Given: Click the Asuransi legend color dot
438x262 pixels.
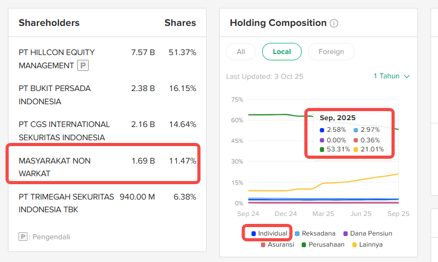Looking at the screenshot, I should pos(263,245).
